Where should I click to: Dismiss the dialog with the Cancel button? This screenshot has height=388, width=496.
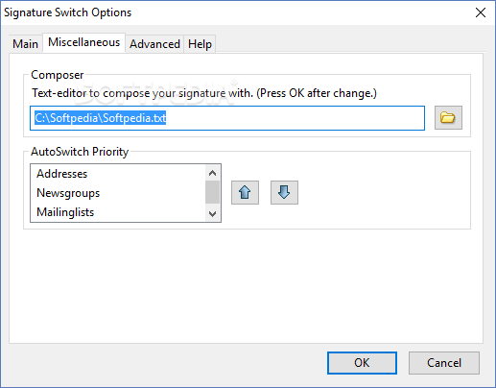444,363
